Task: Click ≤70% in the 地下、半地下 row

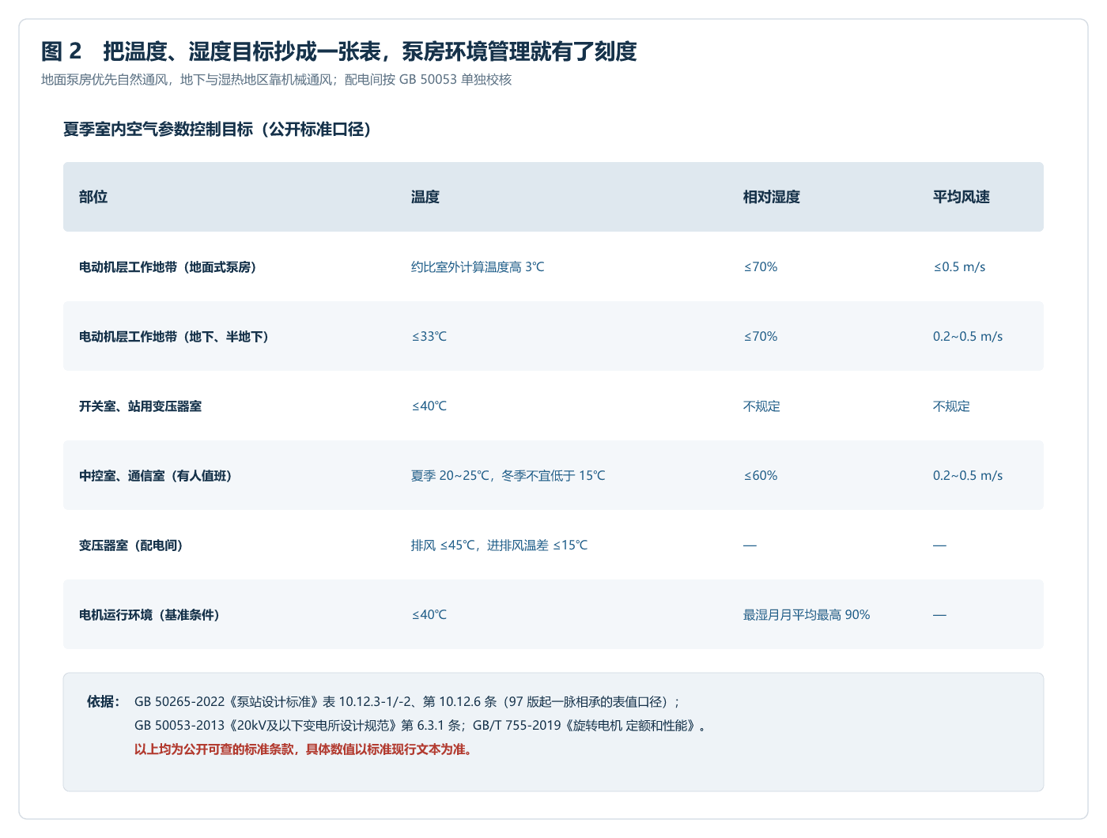Action: click(761, 337)
